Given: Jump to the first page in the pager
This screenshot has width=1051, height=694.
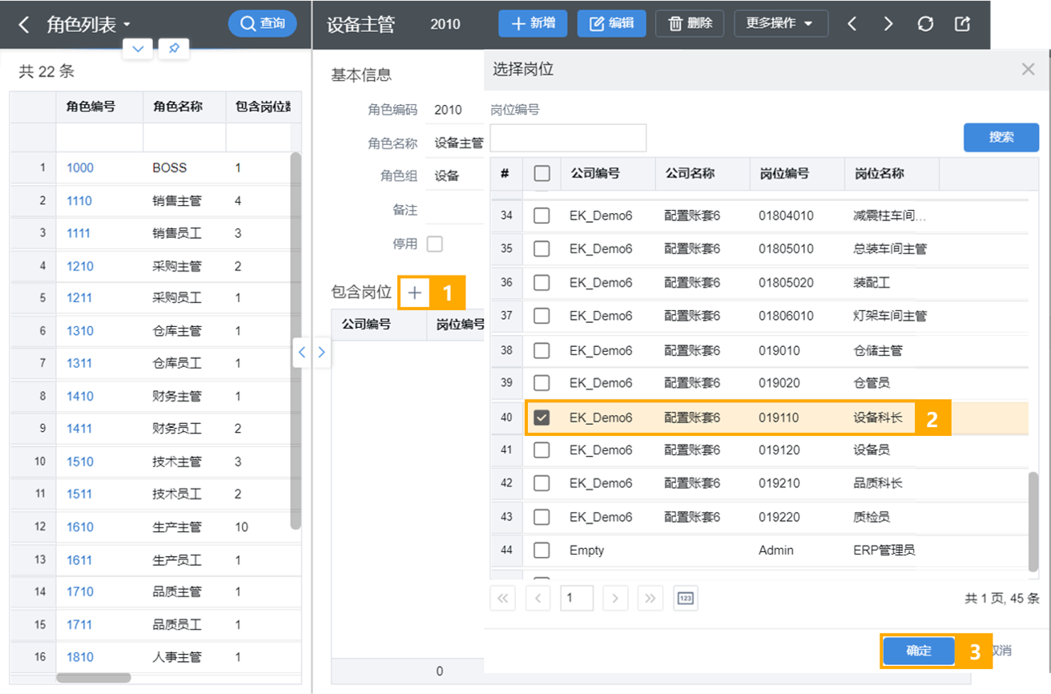Looking at the screenshot, I should point(503,599).
